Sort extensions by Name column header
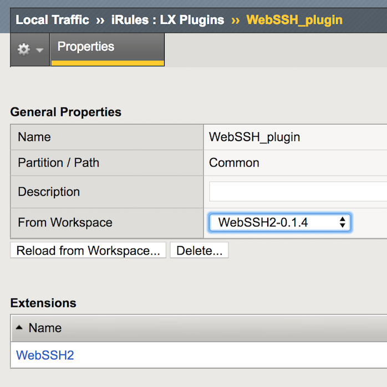Viewport: 387px width, 387px height. (x=45, y=328)
